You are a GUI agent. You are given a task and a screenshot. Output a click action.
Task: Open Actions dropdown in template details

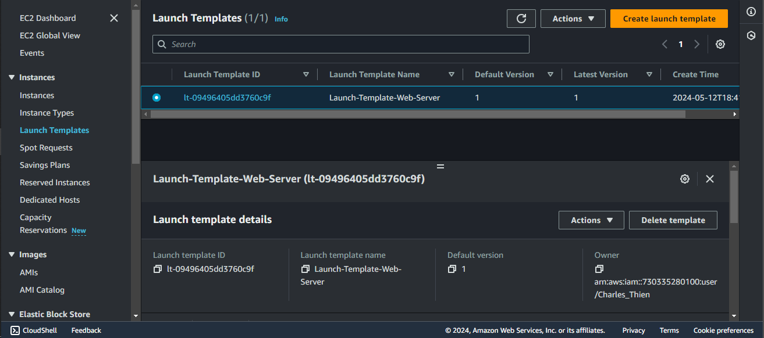[591, 220]
